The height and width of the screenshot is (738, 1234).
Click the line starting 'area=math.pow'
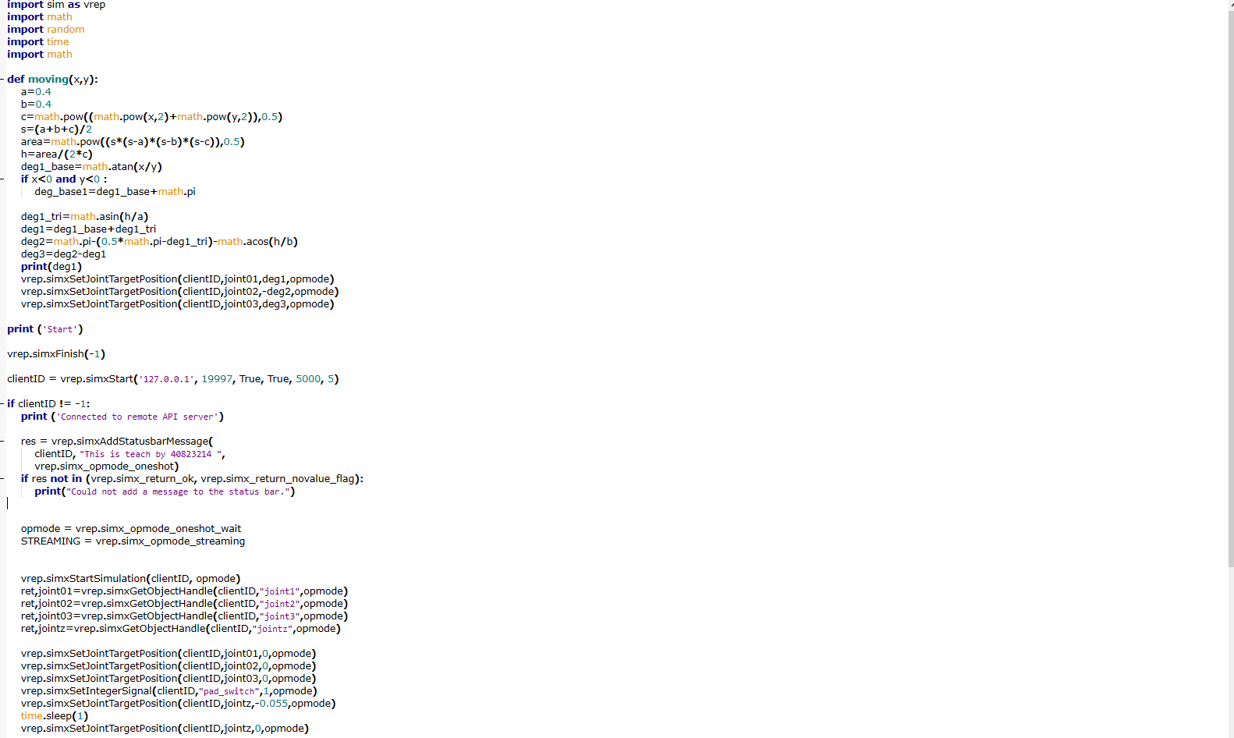[133, 142]
